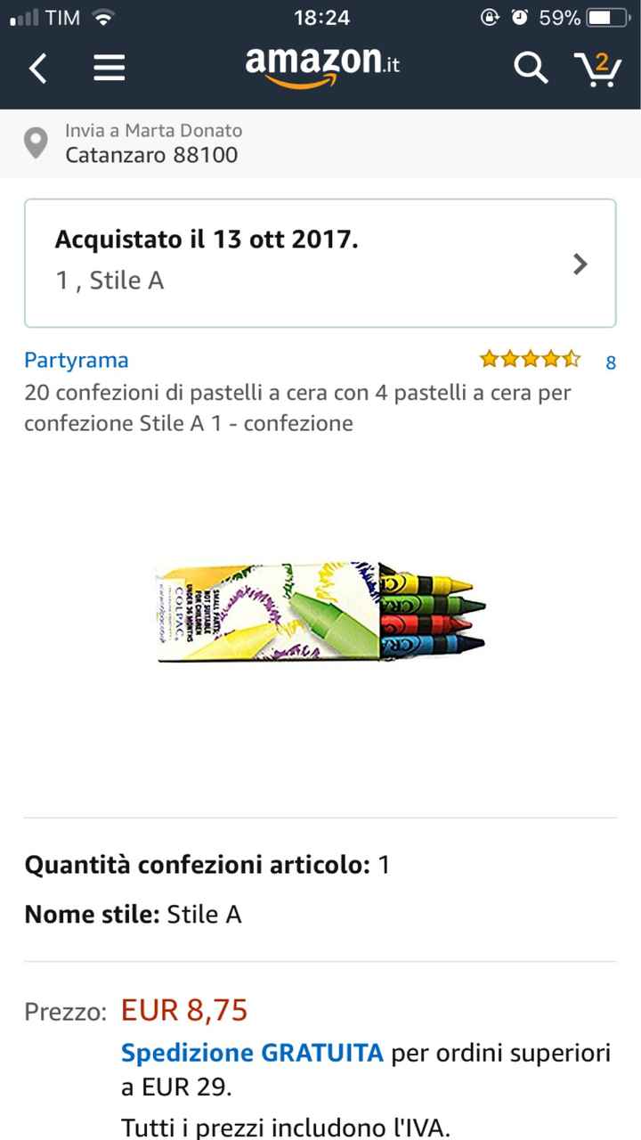Screen dimensions: 641x1140
Task: Open the search magnifier icon
Action: pyautogui.click(x=531, y=68)
